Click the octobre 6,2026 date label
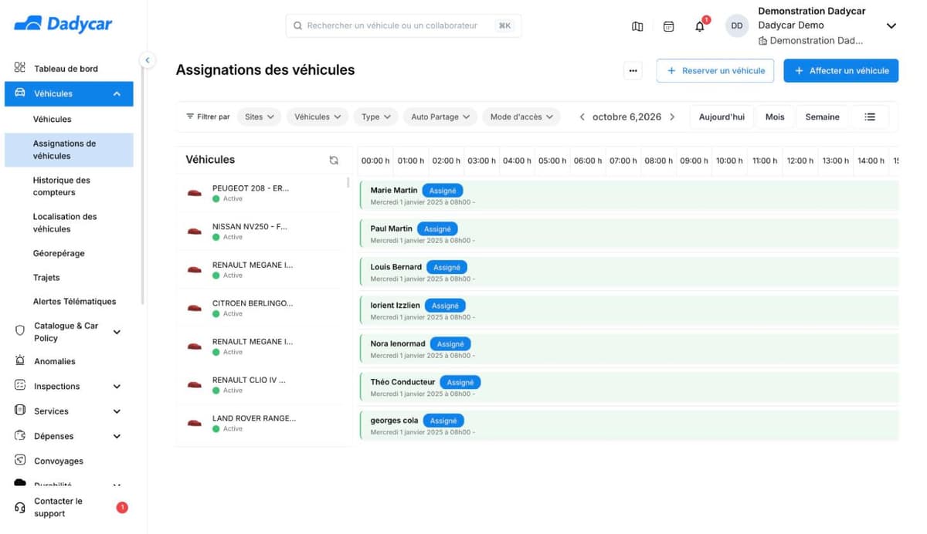Image resolution: width=927 pixels, height=534 pixels. 626,117
